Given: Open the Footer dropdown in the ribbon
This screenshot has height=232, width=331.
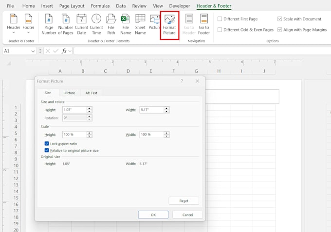Looking at the screenshot, I should [28, 24].
